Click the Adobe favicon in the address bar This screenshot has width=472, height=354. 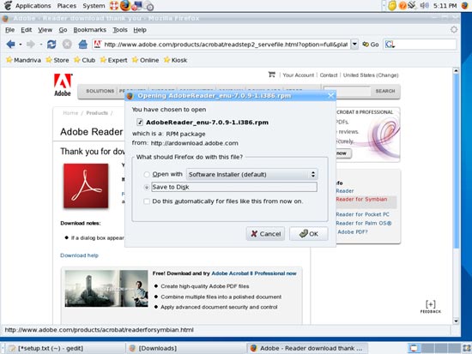click(x=98, y=45)
